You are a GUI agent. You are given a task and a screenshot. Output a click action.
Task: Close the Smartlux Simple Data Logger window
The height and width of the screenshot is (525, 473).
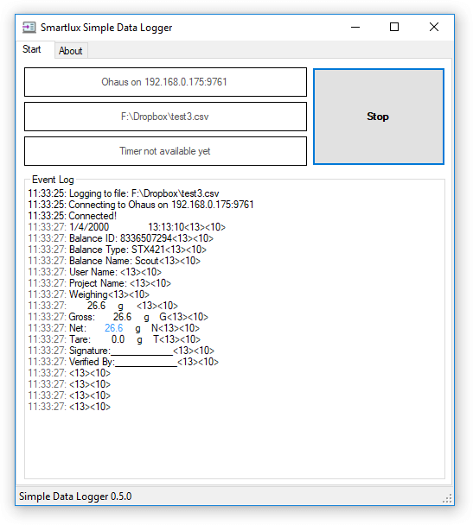[x=434, y=27]
